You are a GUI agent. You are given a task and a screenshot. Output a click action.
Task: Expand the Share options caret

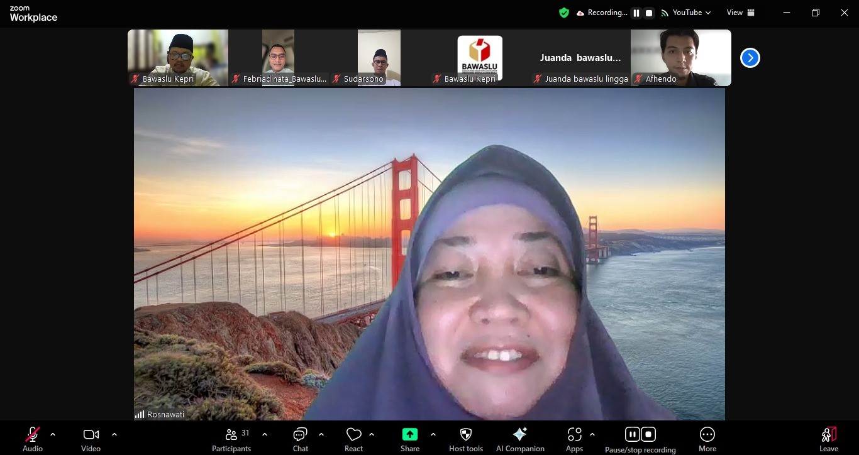point(433,434)
